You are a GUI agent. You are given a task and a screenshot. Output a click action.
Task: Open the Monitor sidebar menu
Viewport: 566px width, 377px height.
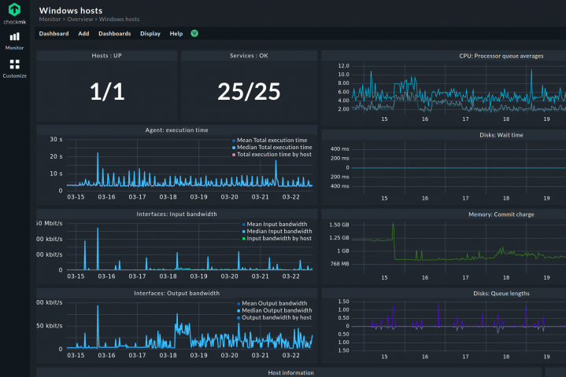pyautogui.click(x=14, y=39)
